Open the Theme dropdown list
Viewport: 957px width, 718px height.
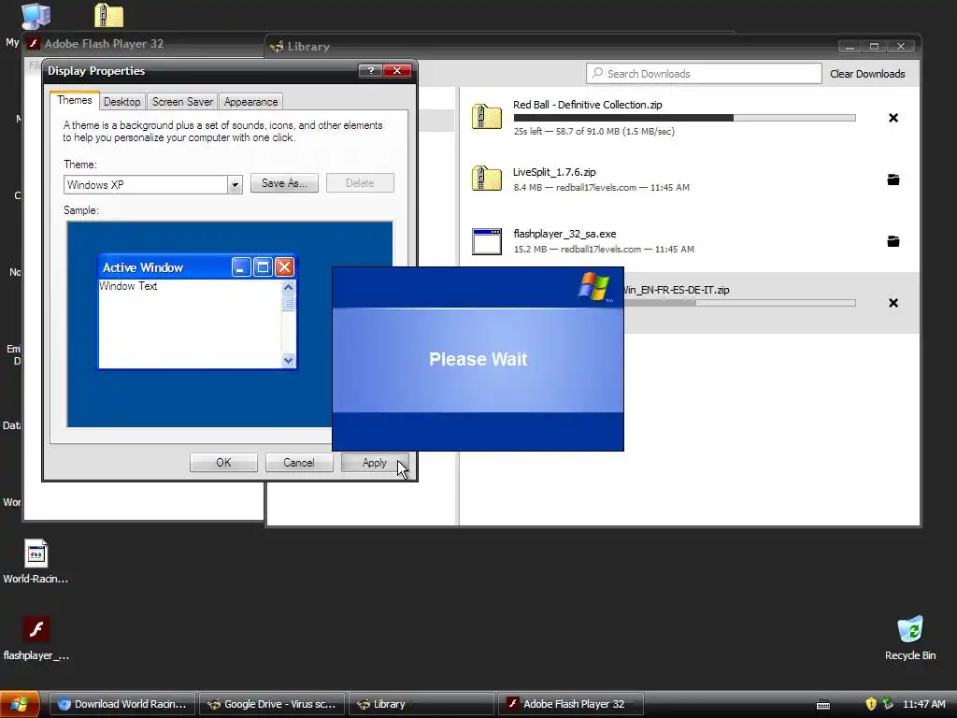(235, 184)
